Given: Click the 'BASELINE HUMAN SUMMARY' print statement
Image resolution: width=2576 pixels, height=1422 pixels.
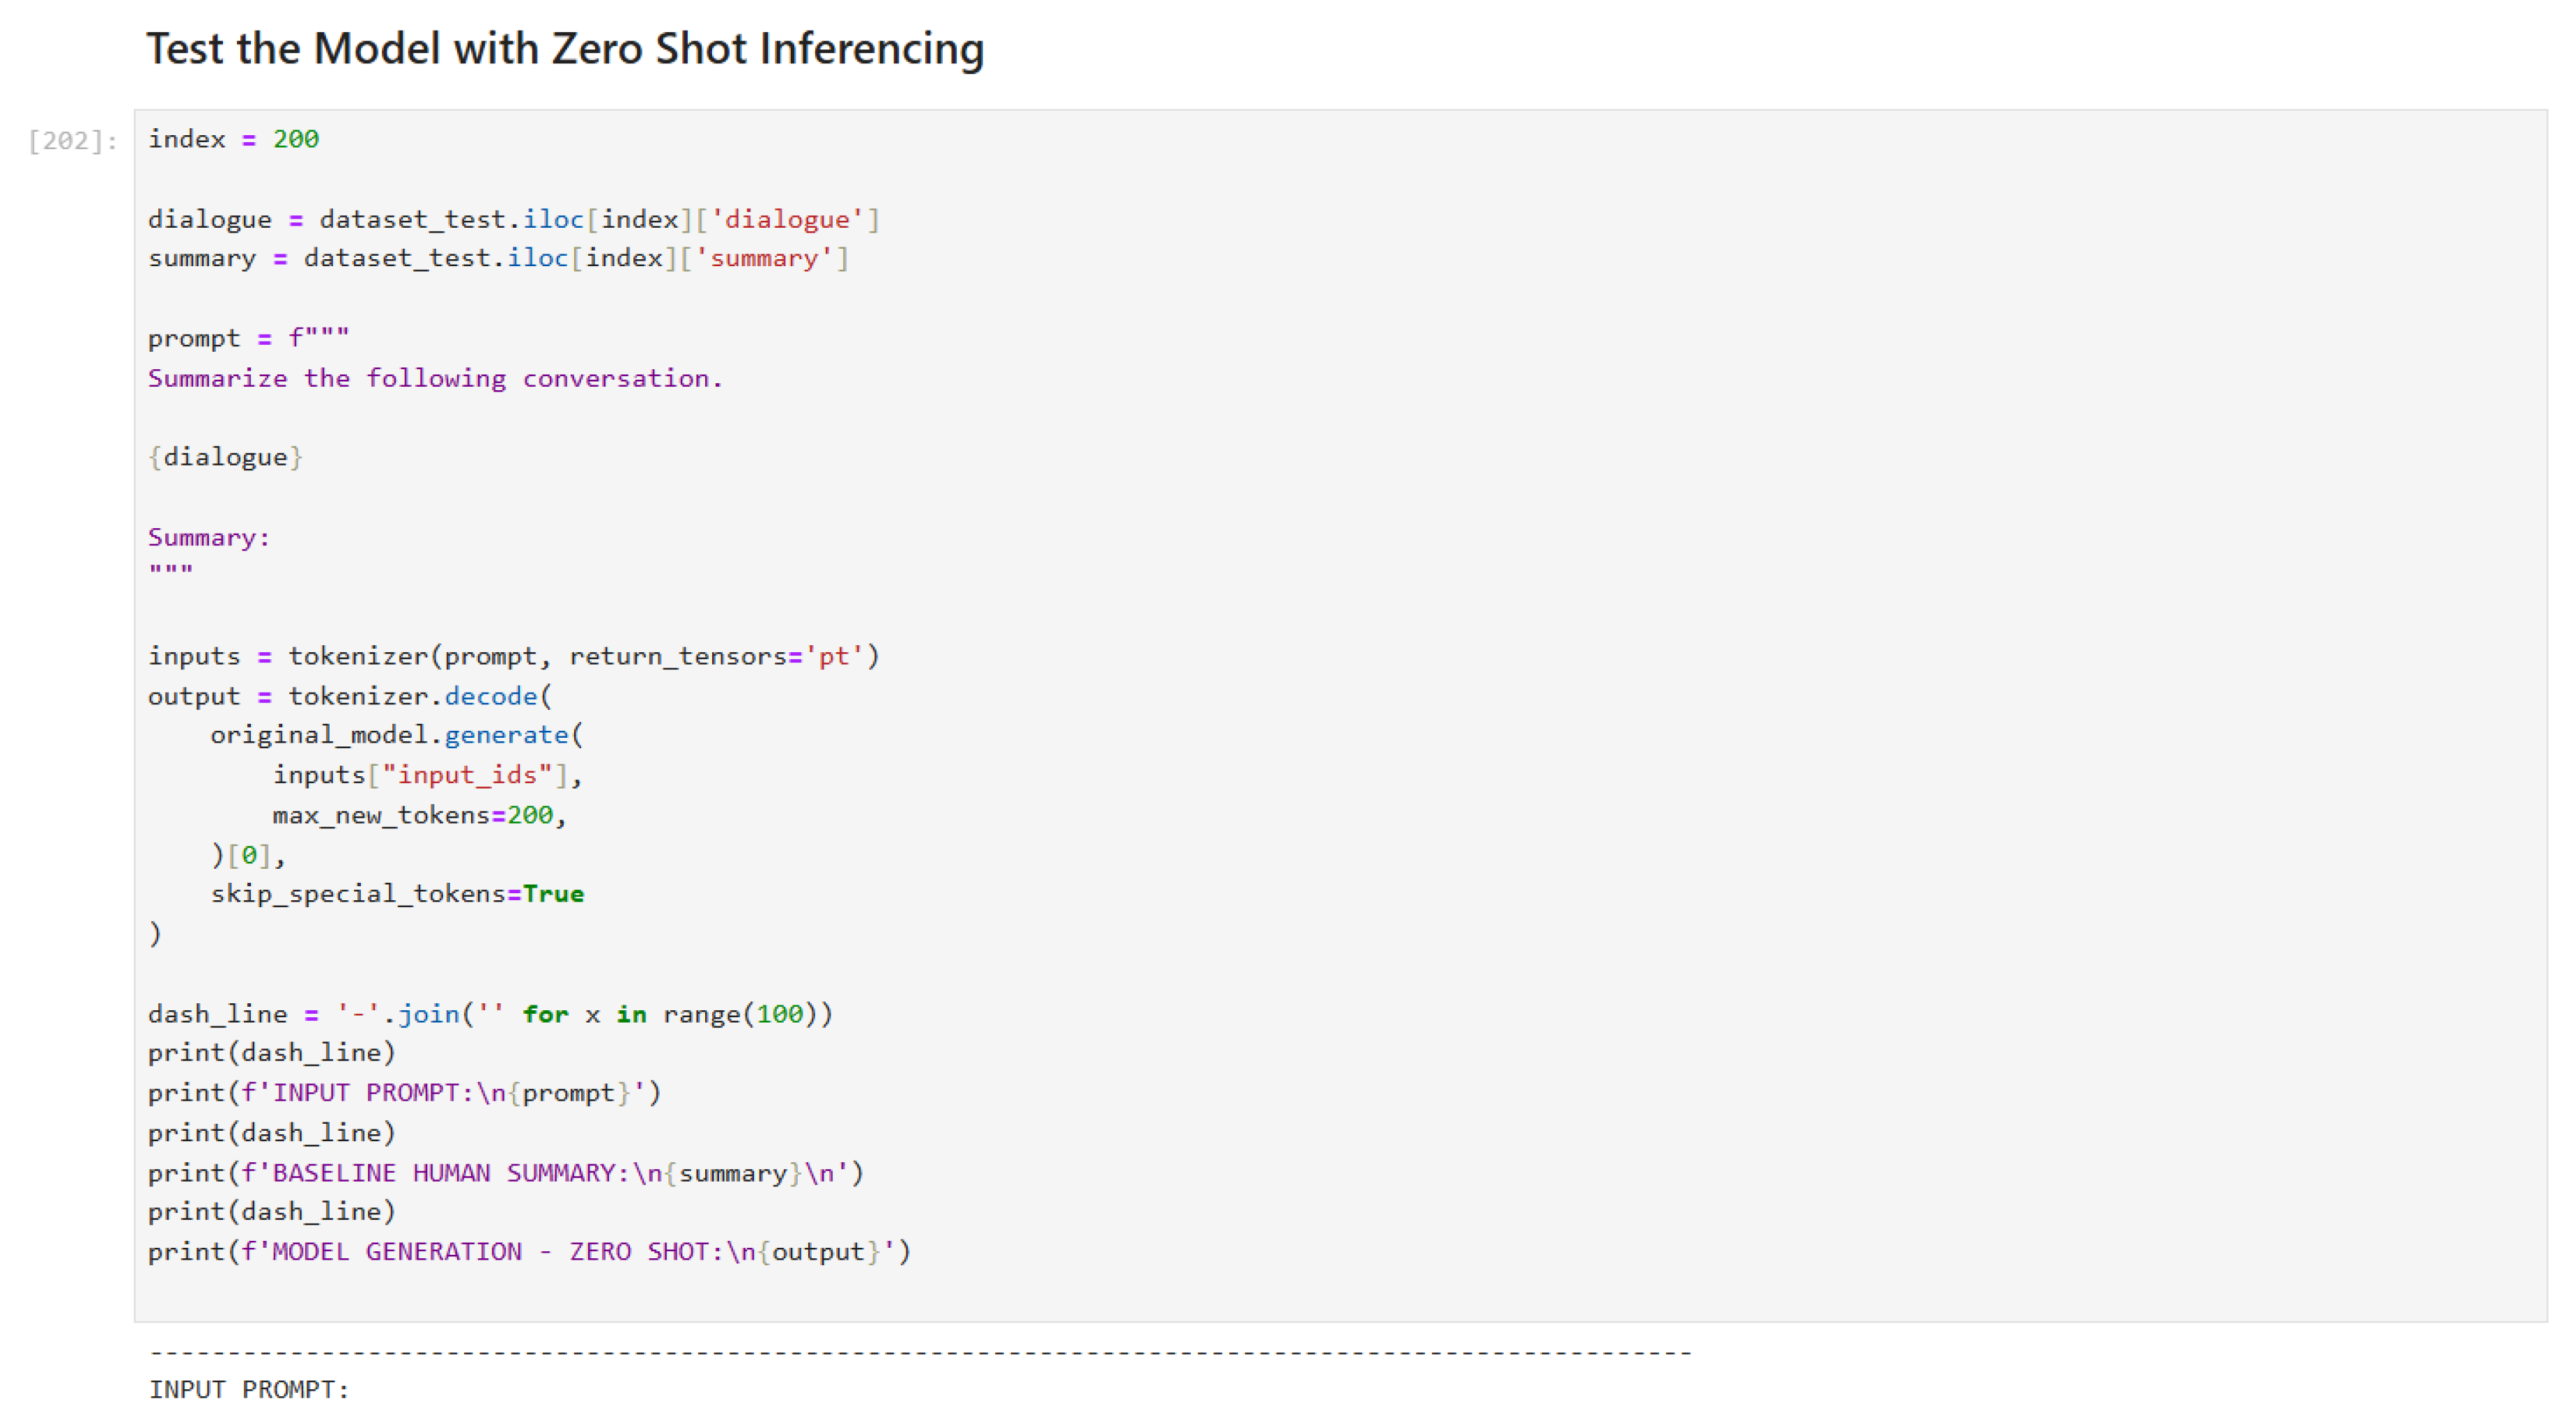Looking at the screenshot, I should click(505, 1172).
